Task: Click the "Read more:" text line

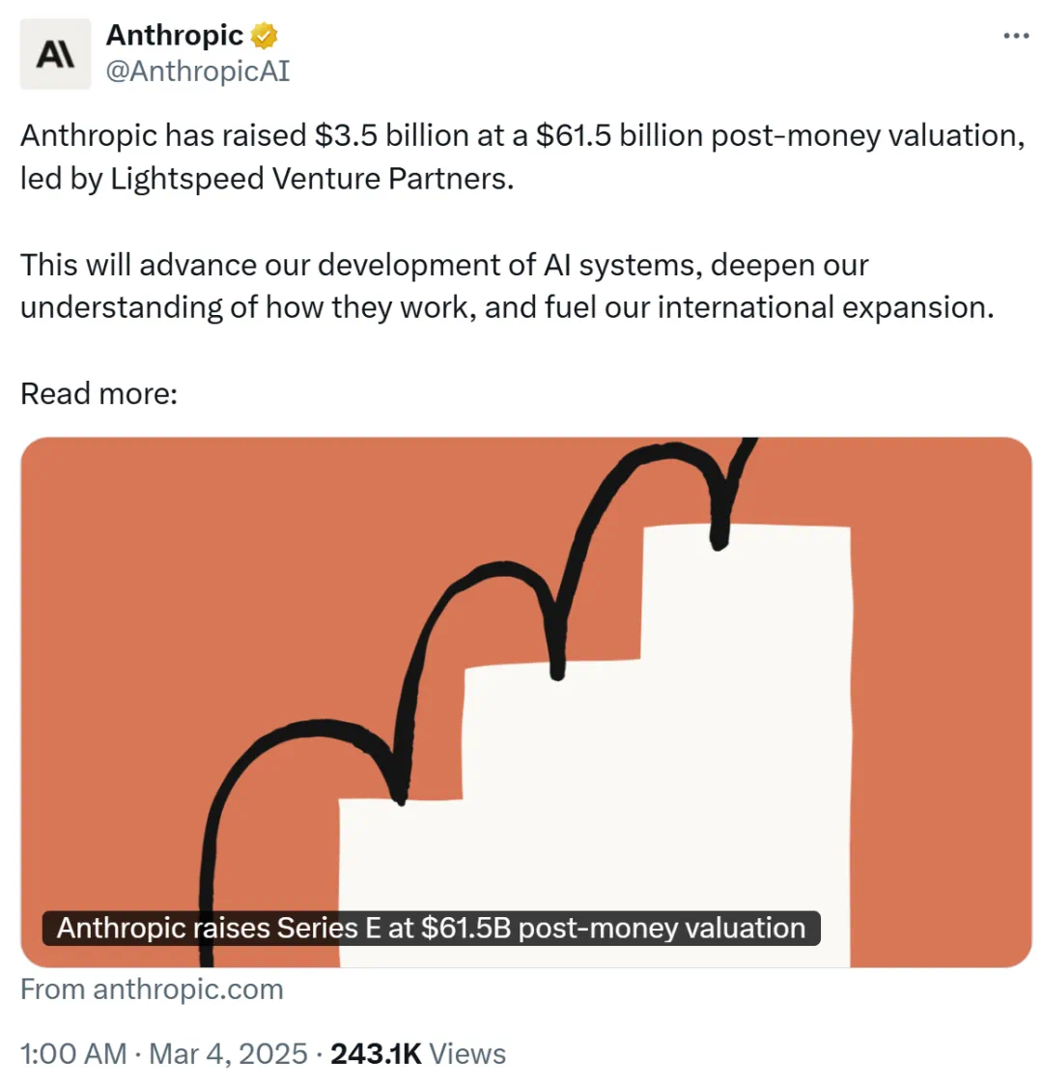Action: (x=99, y=394)
